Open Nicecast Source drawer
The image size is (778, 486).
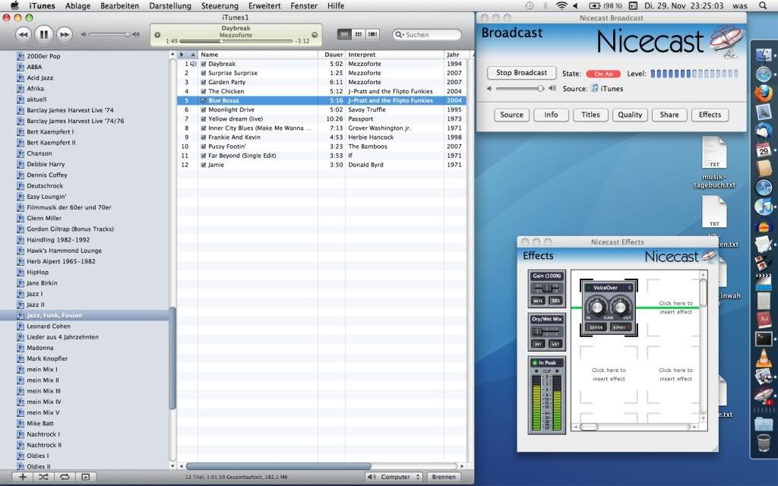511,115
